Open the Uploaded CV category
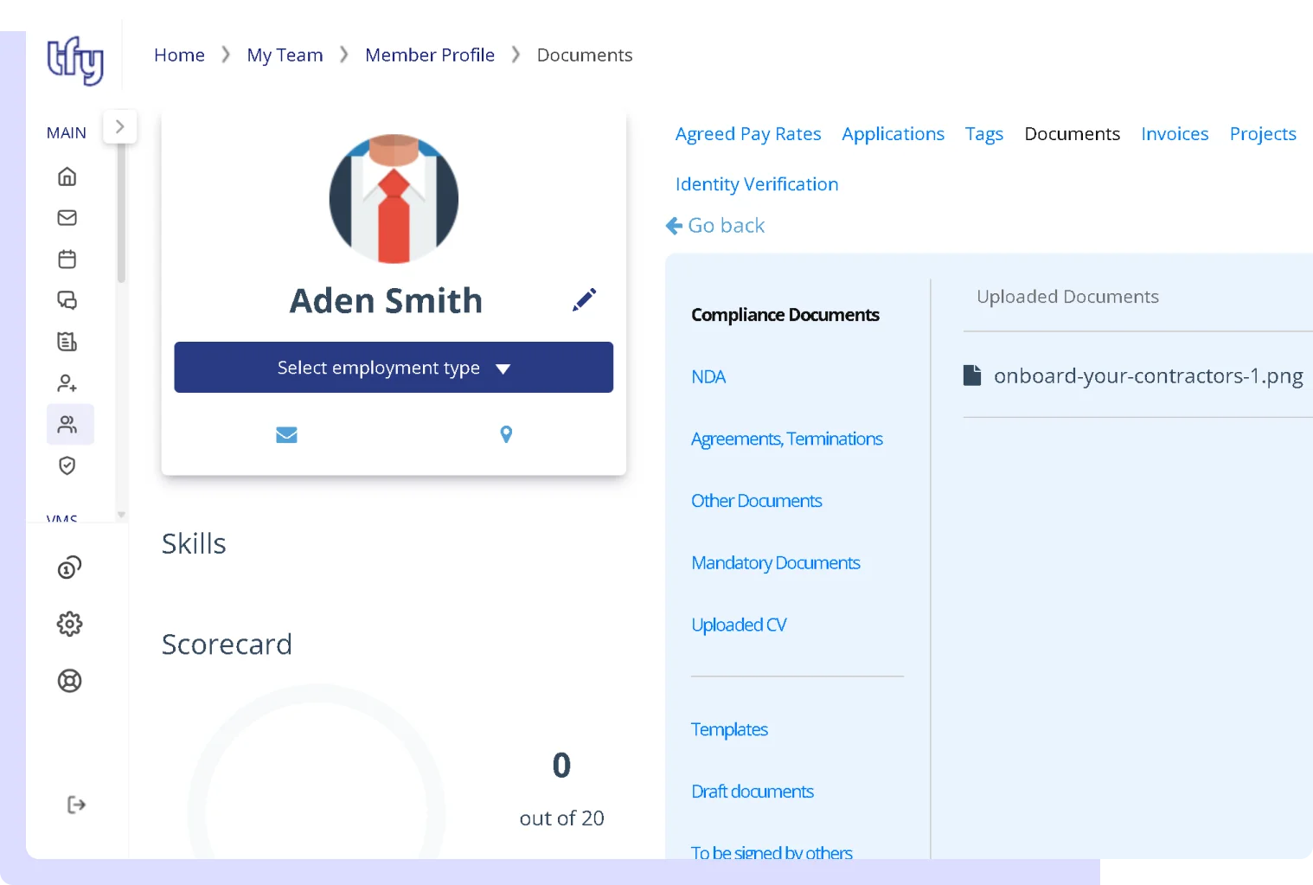This screenshot has width=1313, height=885. pos(739,625)
